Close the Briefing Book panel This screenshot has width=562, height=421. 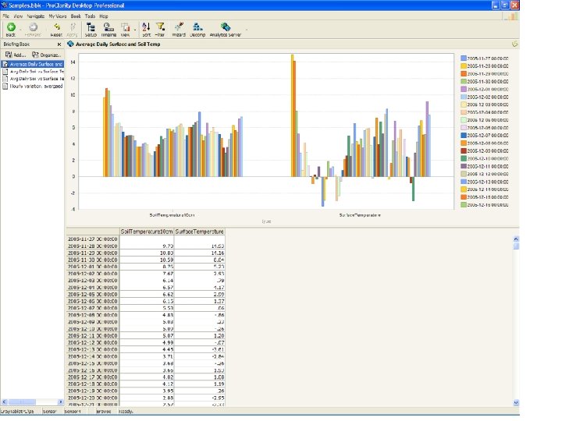(x=60, y=45)
